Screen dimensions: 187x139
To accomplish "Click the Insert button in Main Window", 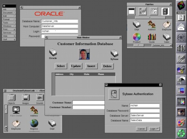I will click(x=91, y=66).
